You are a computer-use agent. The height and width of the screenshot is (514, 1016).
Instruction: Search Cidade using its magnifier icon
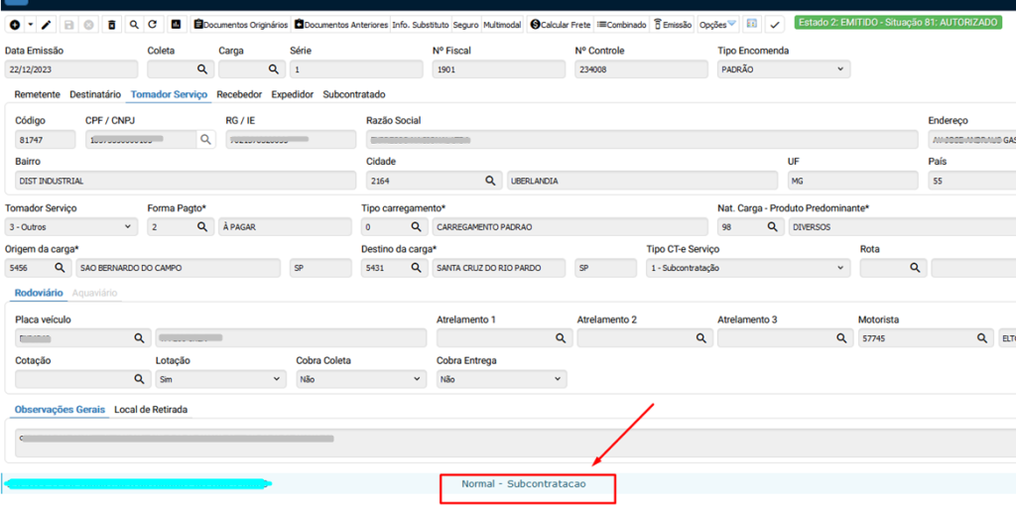coord(489,181)
